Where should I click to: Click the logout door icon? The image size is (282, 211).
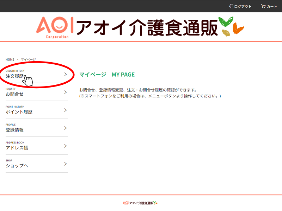point(231,6)
